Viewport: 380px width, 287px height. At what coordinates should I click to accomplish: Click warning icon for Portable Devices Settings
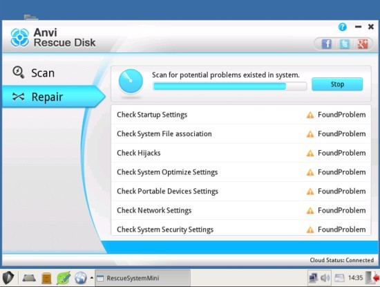(310, 192)
